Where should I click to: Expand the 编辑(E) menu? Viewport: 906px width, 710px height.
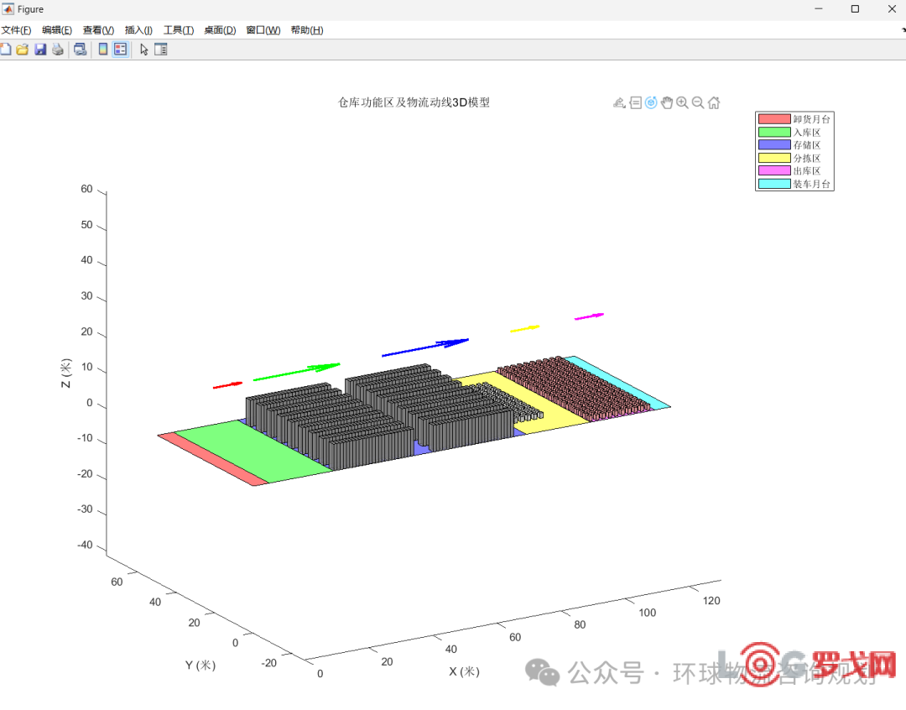tap(57, 30)
